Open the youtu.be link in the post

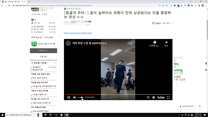click(x=78, y=33)
